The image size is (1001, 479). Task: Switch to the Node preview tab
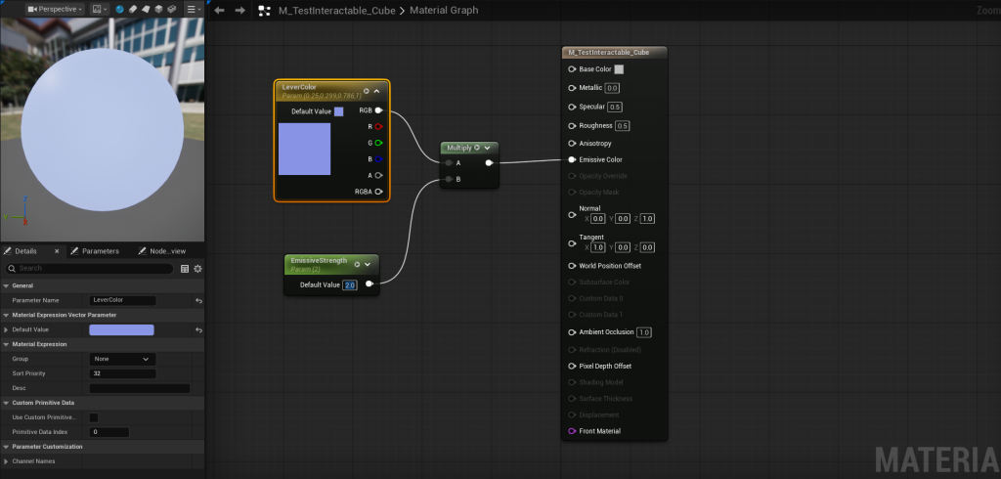pyautogui.click(x=166, y=251)
